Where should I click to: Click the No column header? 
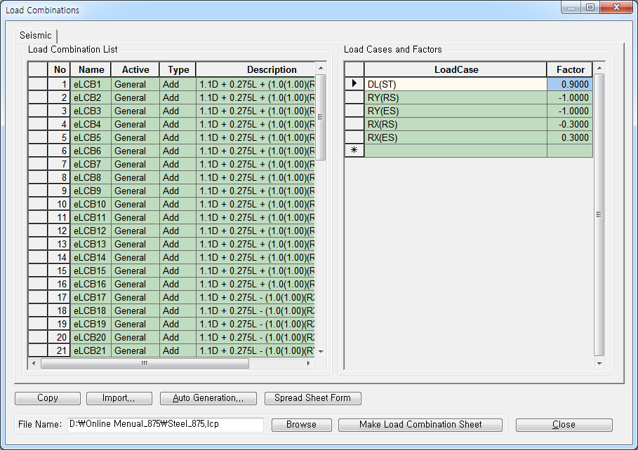(x=59, y=69)
